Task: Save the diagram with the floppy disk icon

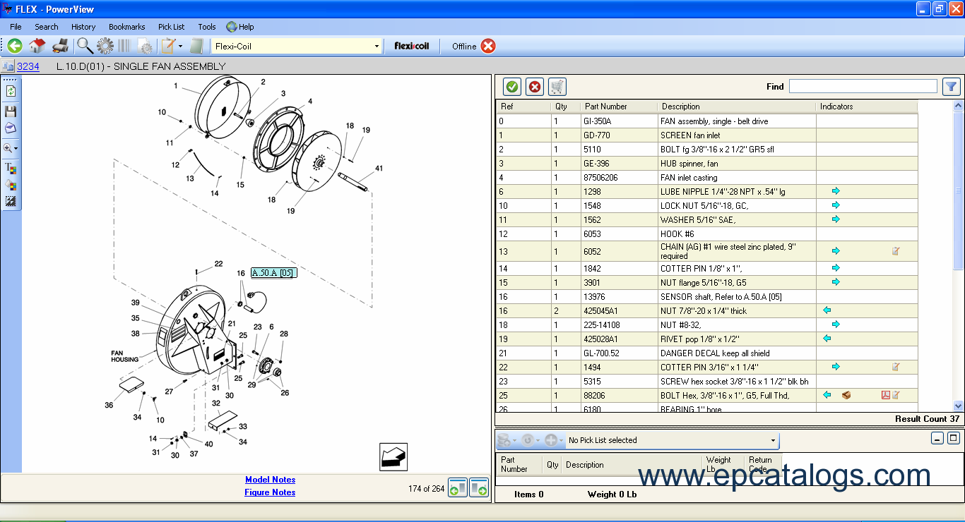Action: (x=11, y=111)
